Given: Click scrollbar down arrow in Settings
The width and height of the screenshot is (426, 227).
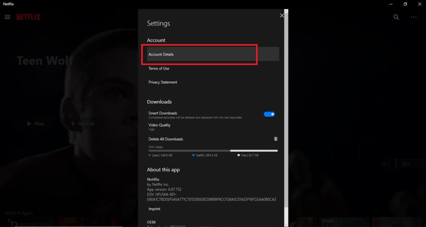Looking at the screenshot, I should pyautogui.click(x=286, y=224).
